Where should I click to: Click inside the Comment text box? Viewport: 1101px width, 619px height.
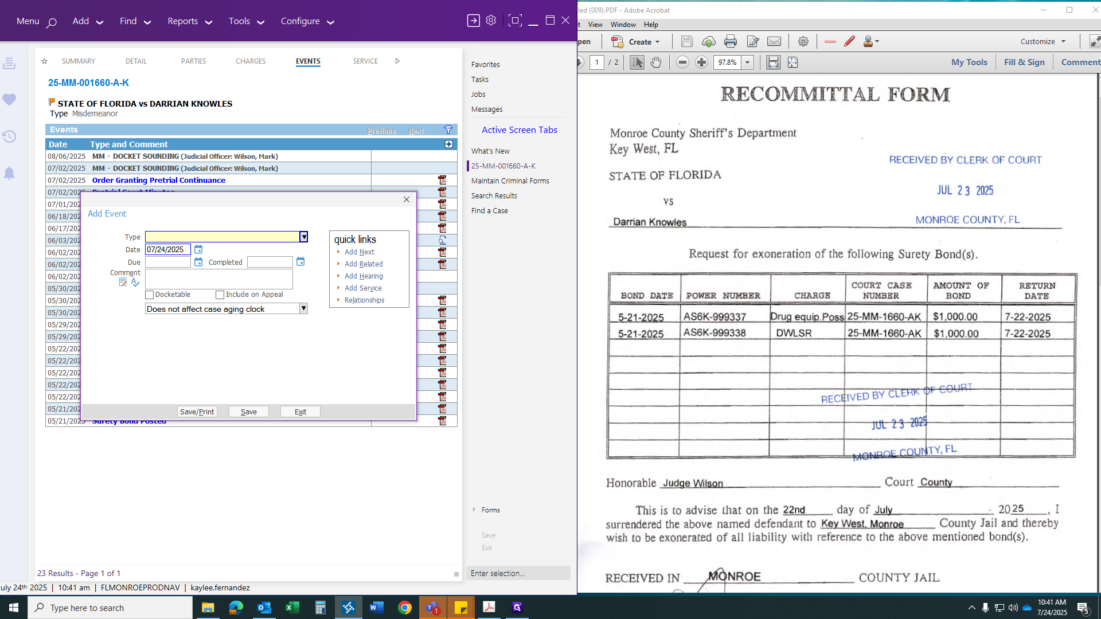(x=218, y=279)
